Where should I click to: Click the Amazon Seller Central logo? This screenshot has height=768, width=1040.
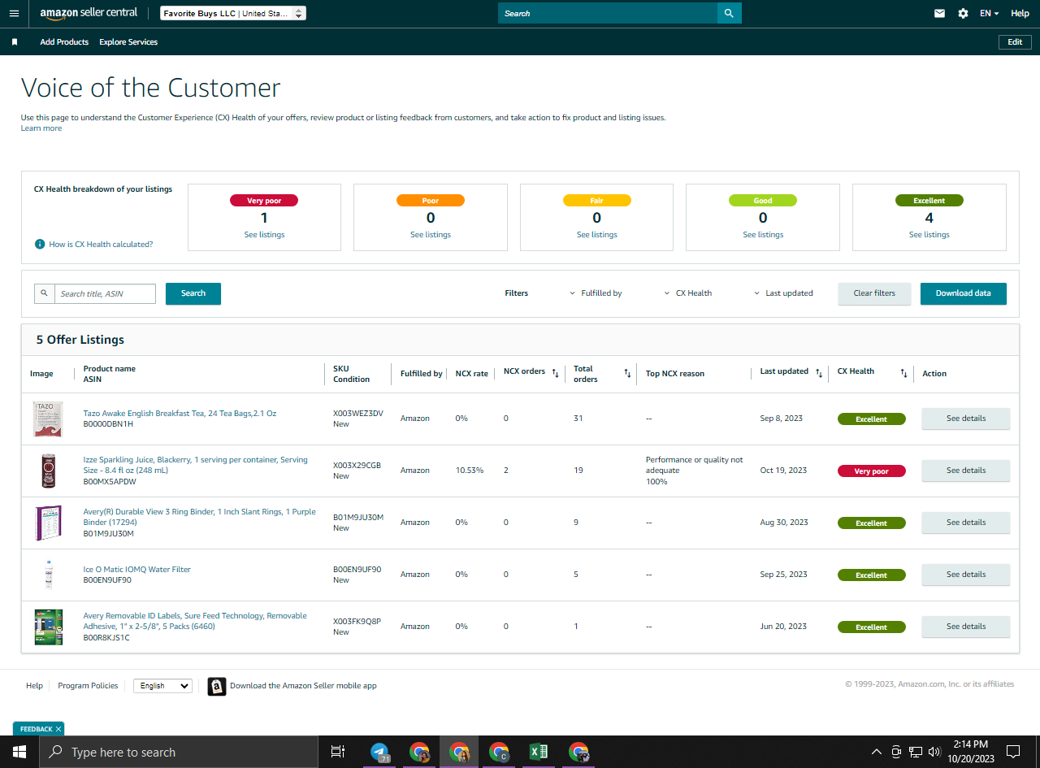[89, 13]
